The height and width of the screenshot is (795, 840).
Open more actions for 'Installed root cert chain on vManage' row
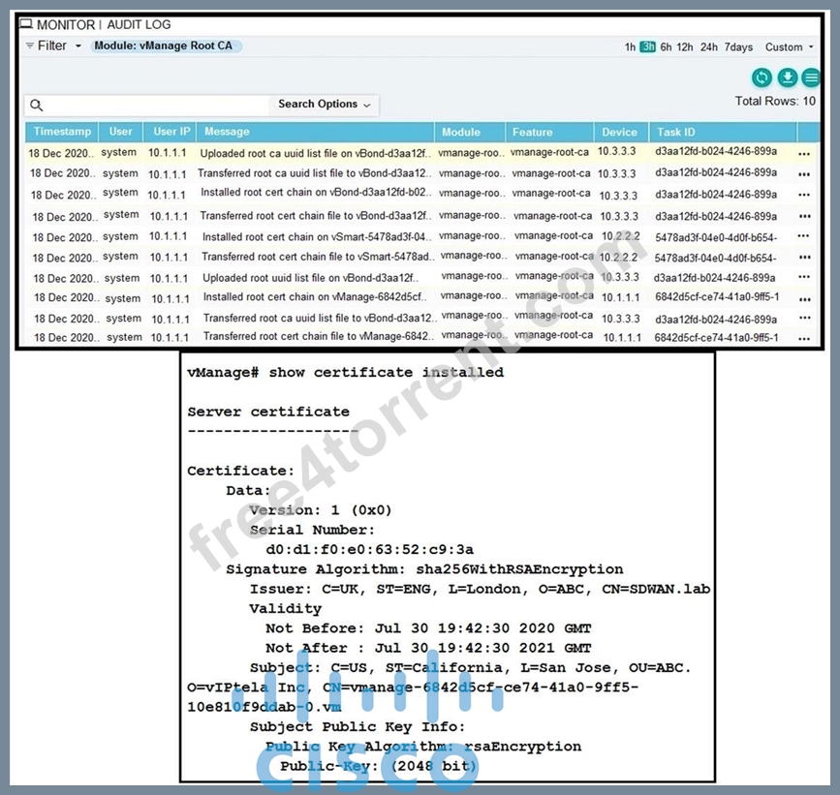[805, 299]
